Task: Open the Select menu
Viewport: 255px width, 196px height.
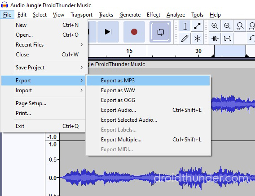Action: pos(40,15)
